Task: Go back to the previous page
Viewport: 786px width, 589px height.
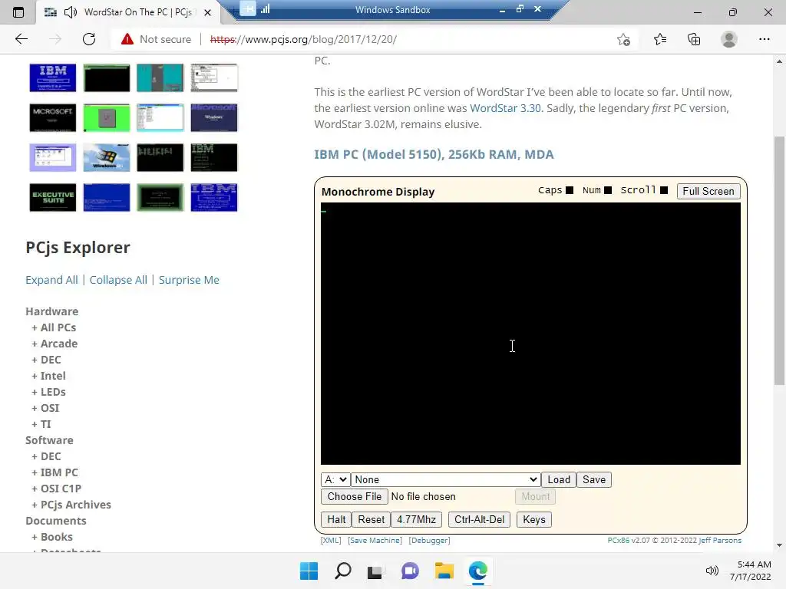Action: click(21, 39)
